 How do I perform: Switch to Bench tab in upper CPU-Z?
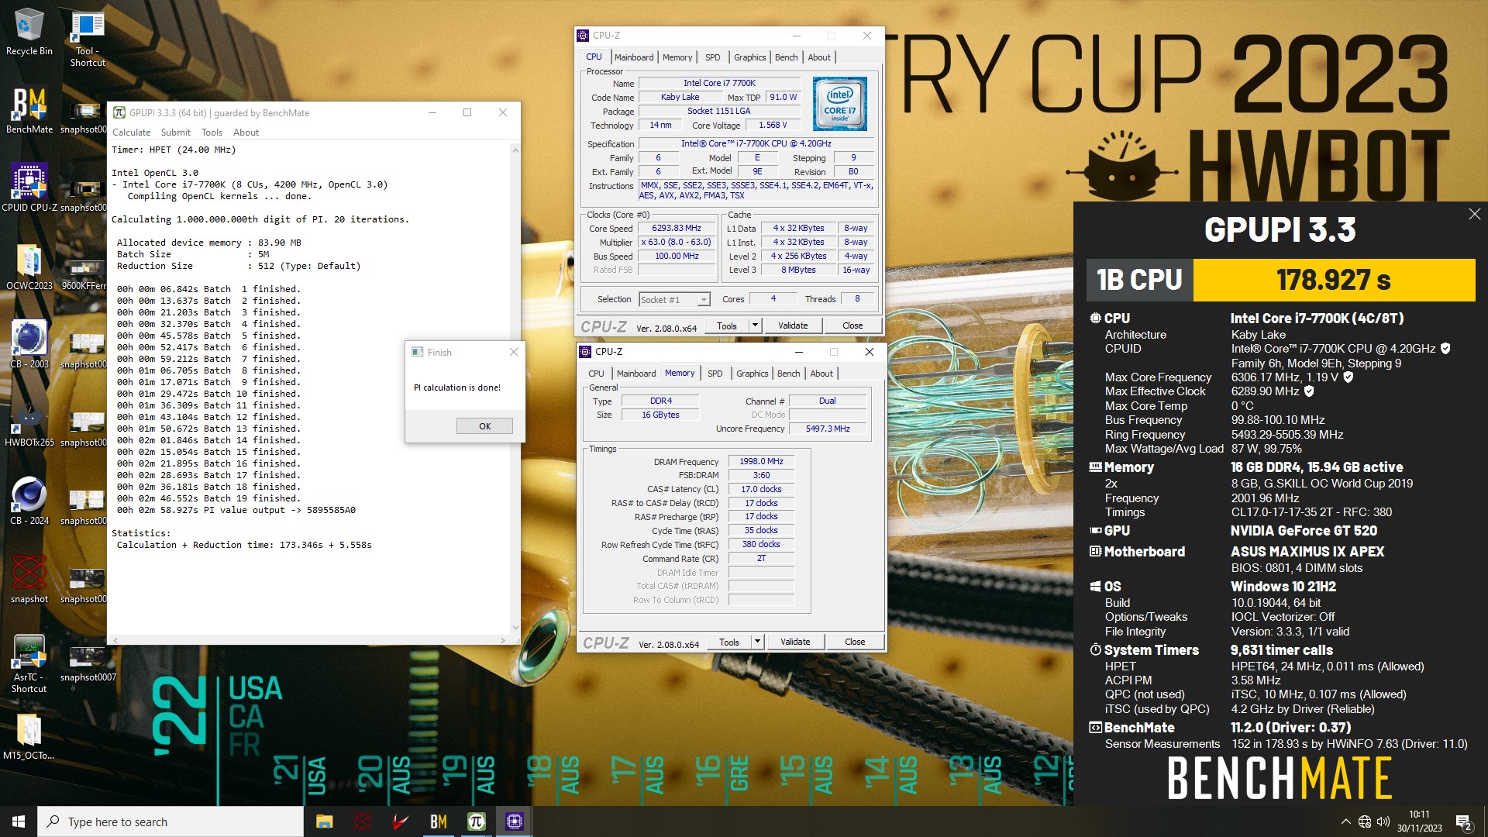786,57
